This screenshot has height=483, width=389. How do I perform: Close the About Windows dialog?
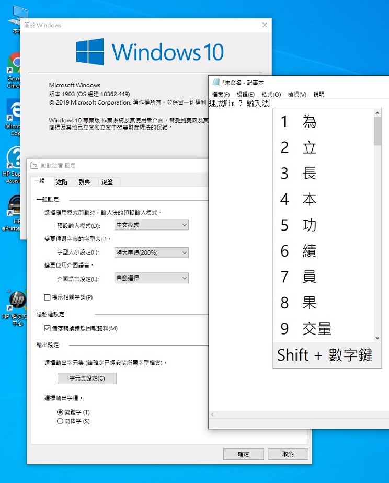[265, 25]
